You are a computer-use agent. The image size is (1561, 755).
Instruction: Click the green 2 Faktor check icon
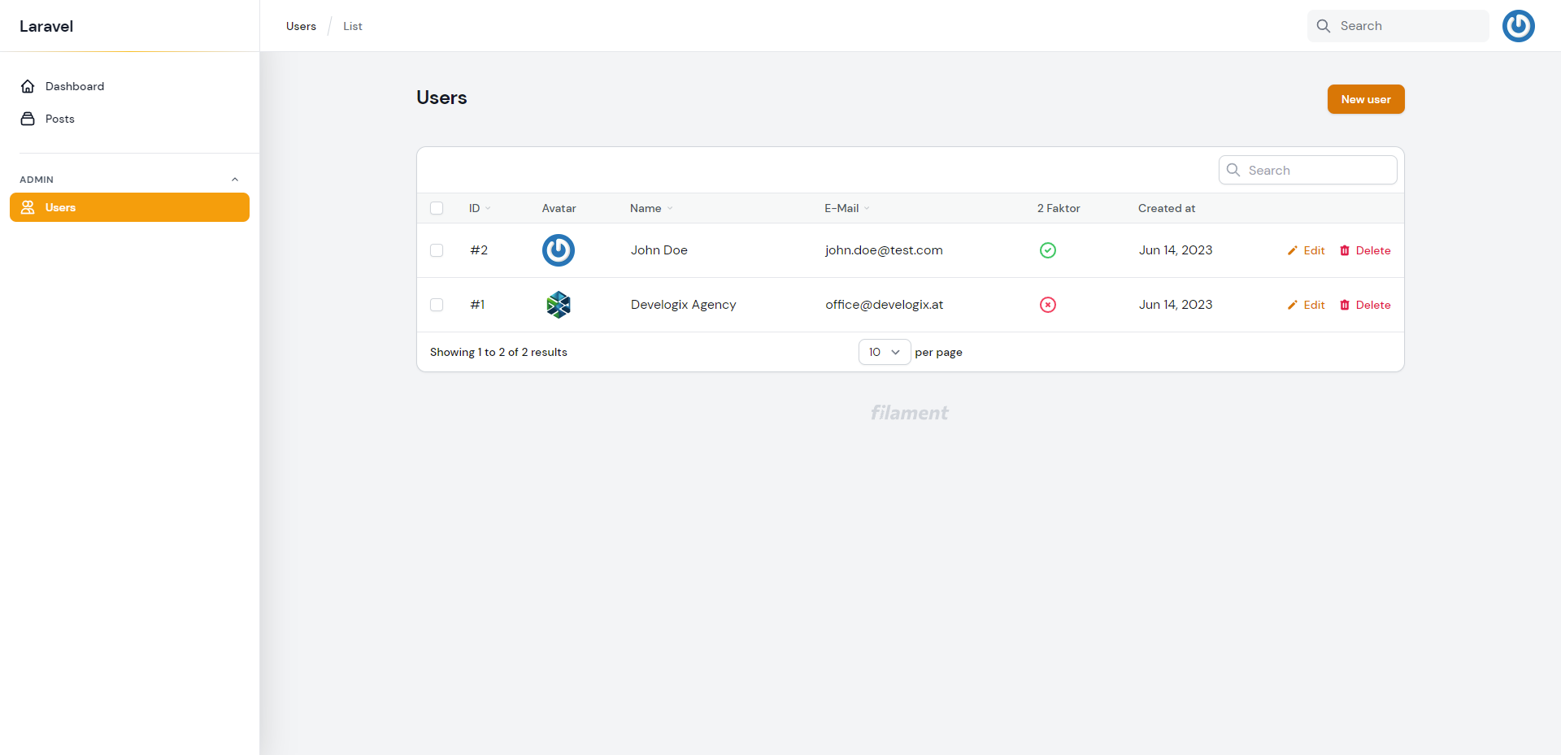tap(1048, 250)
